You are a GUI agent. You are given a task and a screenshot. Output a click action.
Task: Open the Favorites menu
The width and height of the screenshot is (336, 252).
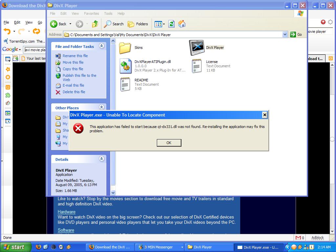(91, 13)
